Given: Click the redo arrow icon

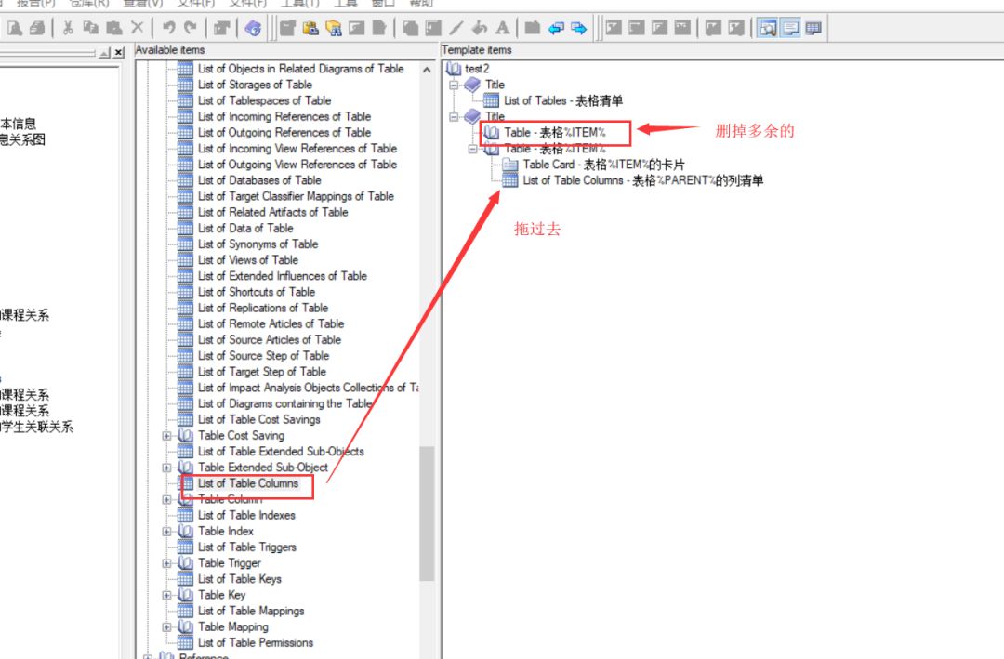Looking at the screenshot, I should [x=191, y=28].
